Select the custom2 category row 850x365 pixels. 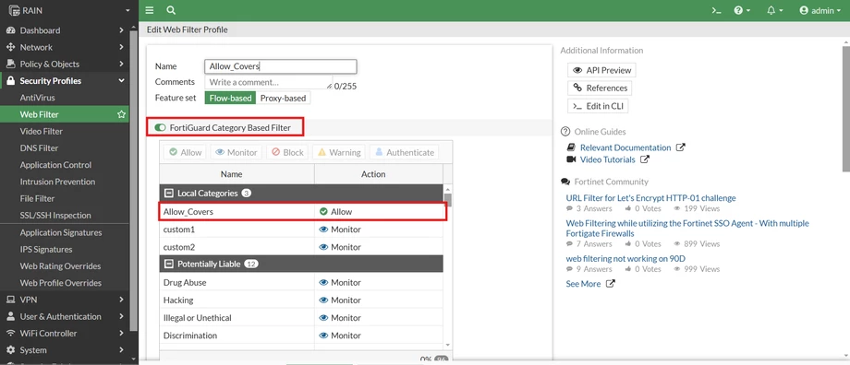coord(301,247)
